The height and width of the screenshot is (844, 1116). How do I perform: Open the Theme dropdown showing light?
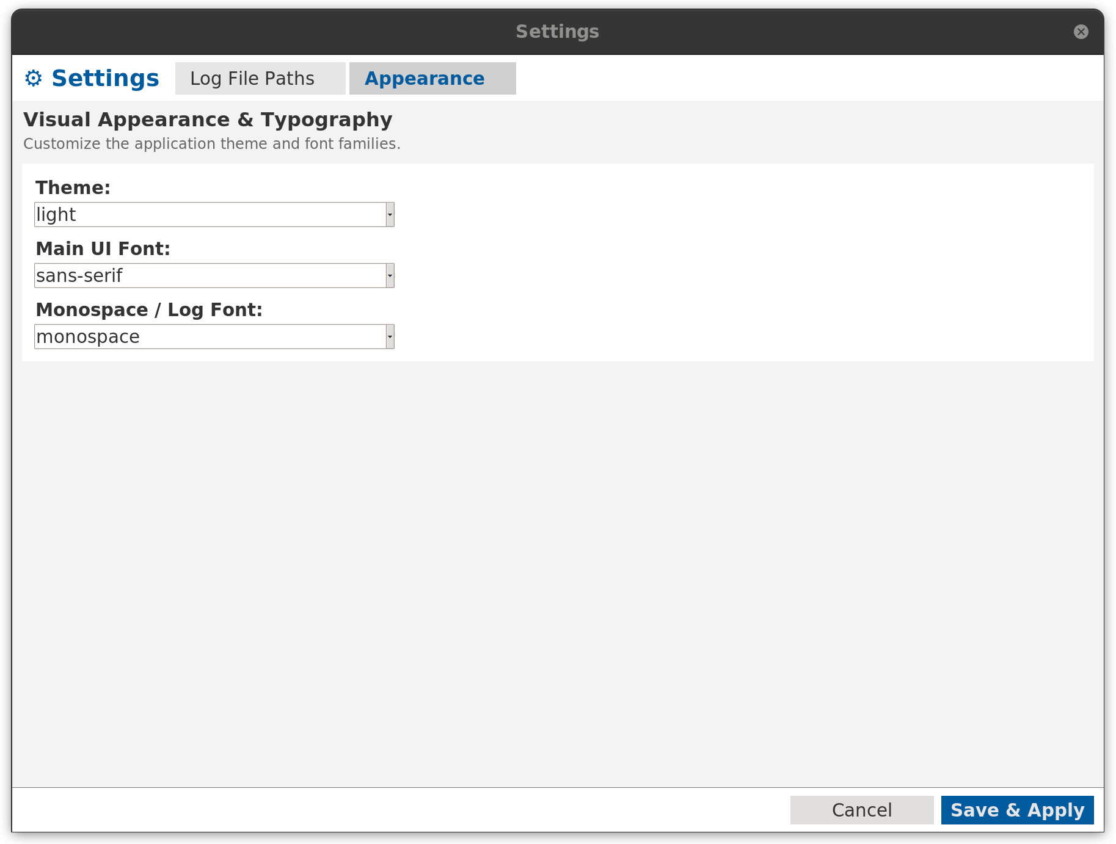tap(214, 215)
